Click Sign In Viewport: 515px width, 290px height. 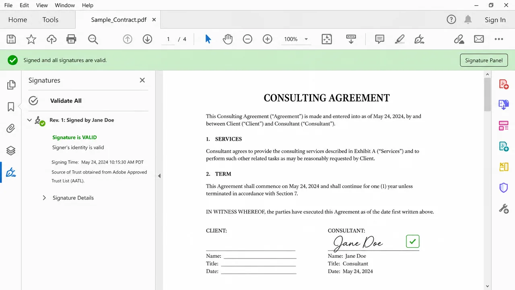495,20
